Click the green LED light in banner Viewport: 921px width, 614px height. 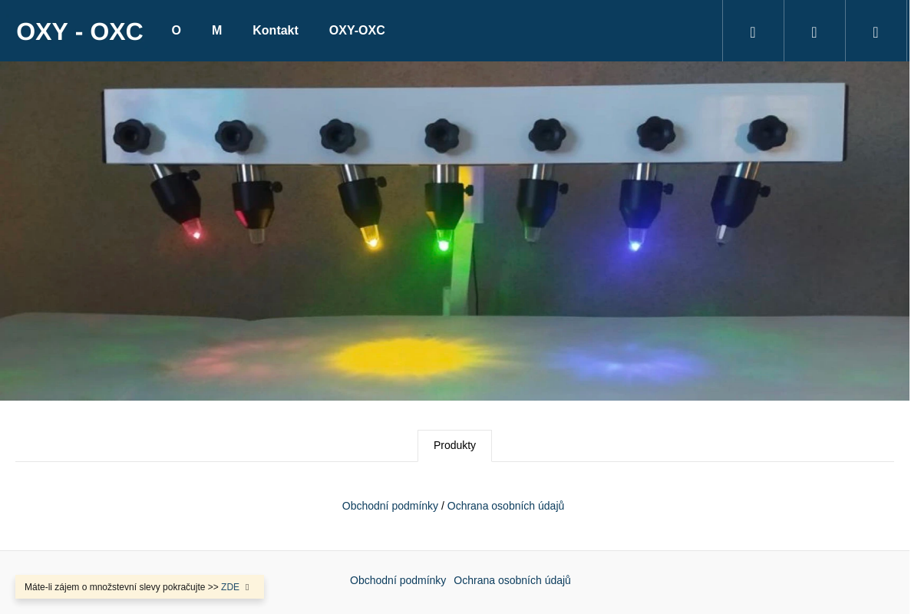[443, 245]
